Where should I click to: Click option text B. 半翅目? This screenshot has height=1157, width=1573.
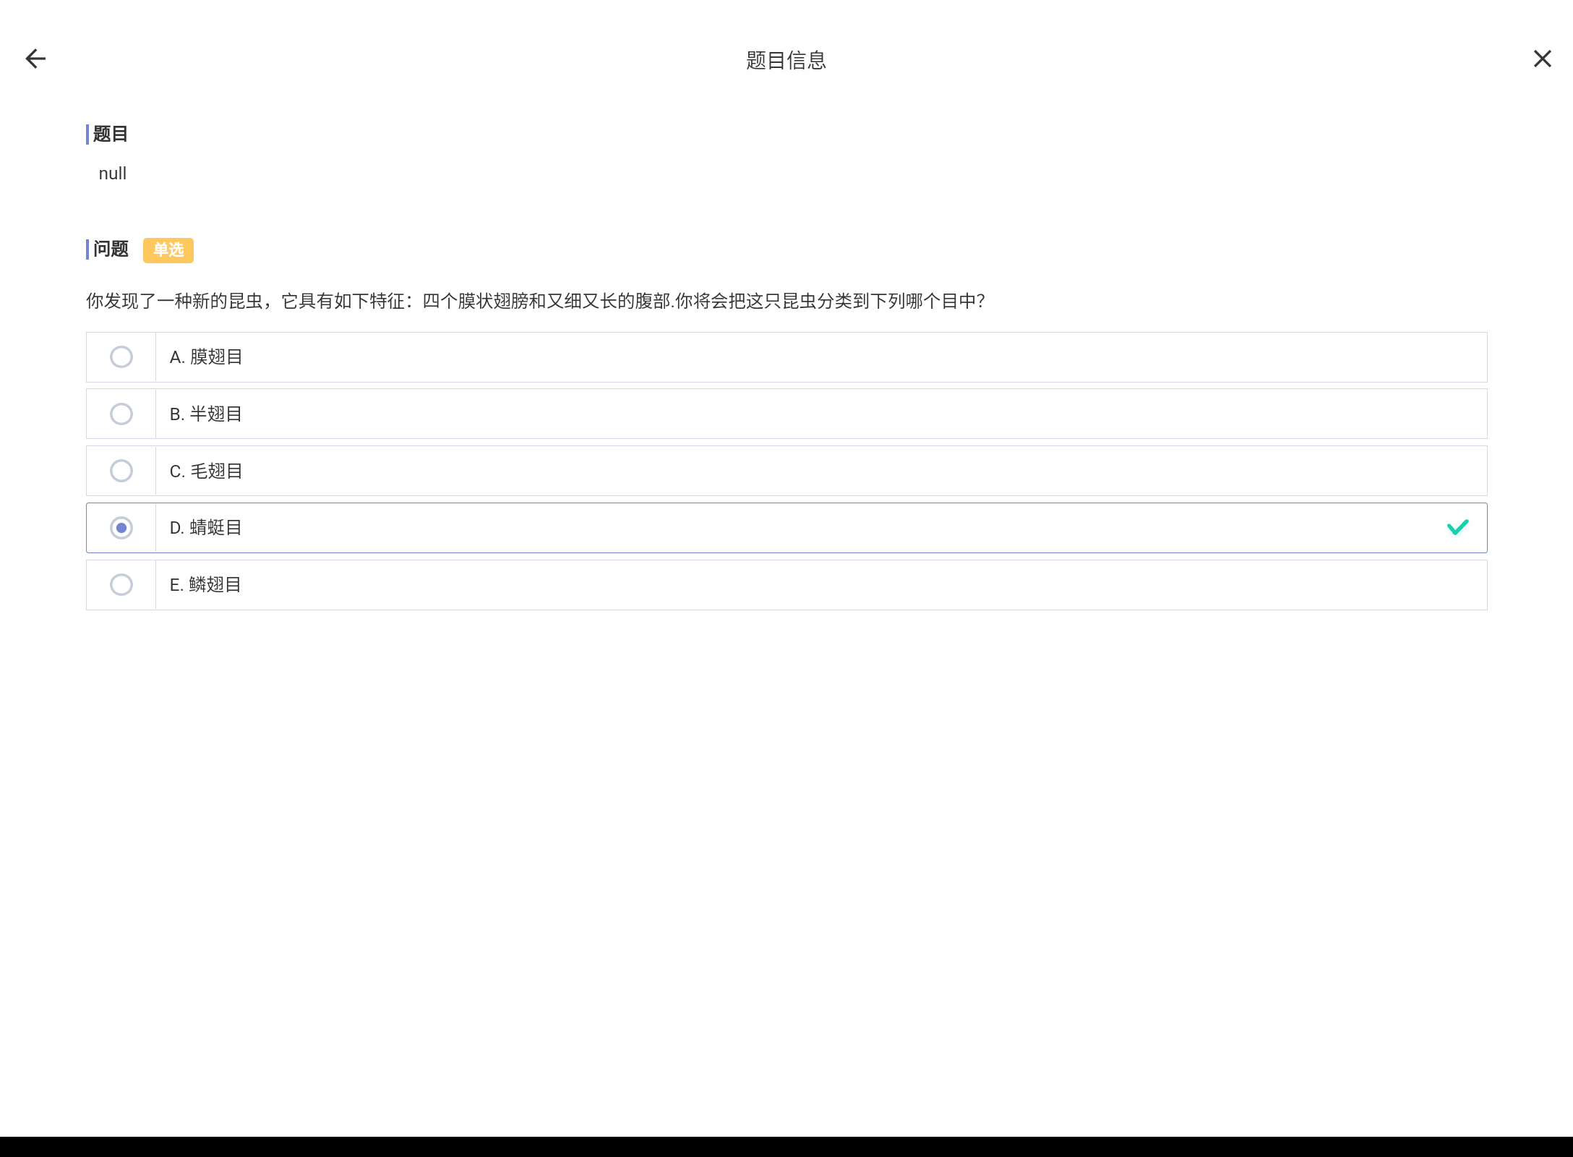(206, 414)
